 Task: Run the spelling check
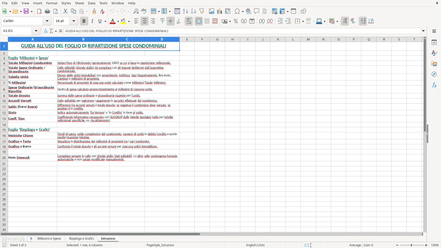[x=144, y=11]
